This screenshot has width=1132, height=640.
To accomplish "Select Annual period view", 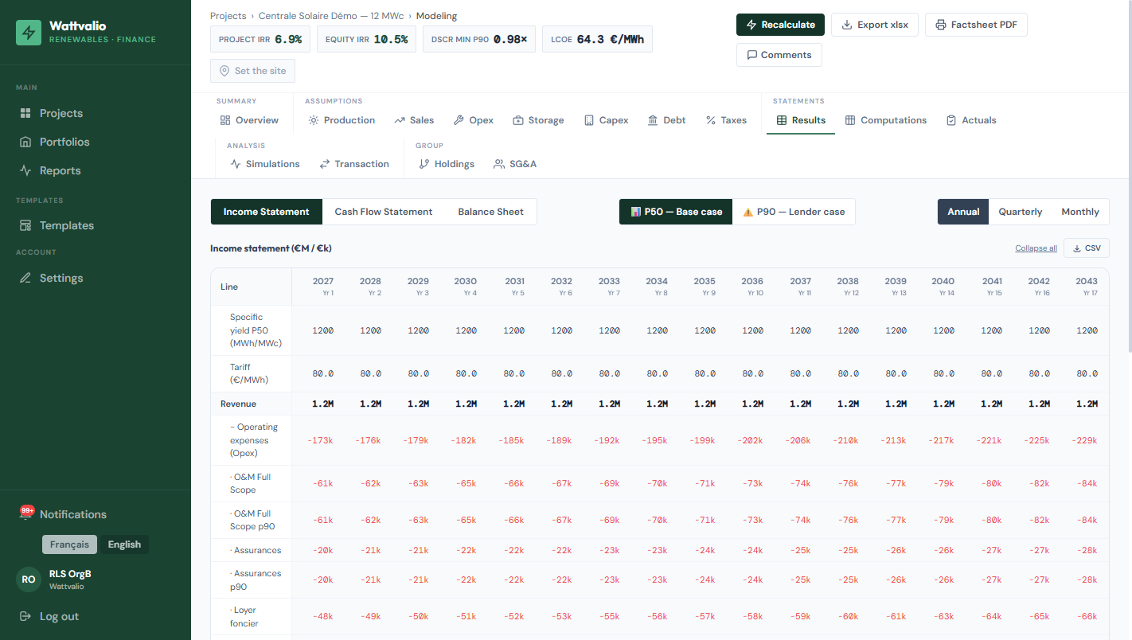I will pos(963,212).
